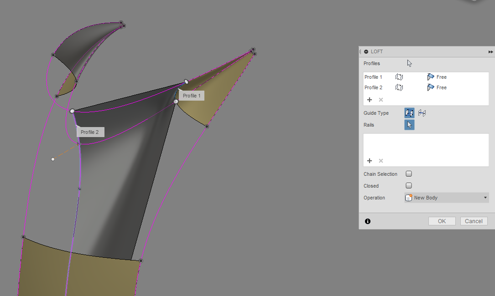Add a new rail with plus icon
495x296 pixels.
(x=370, y=161)
